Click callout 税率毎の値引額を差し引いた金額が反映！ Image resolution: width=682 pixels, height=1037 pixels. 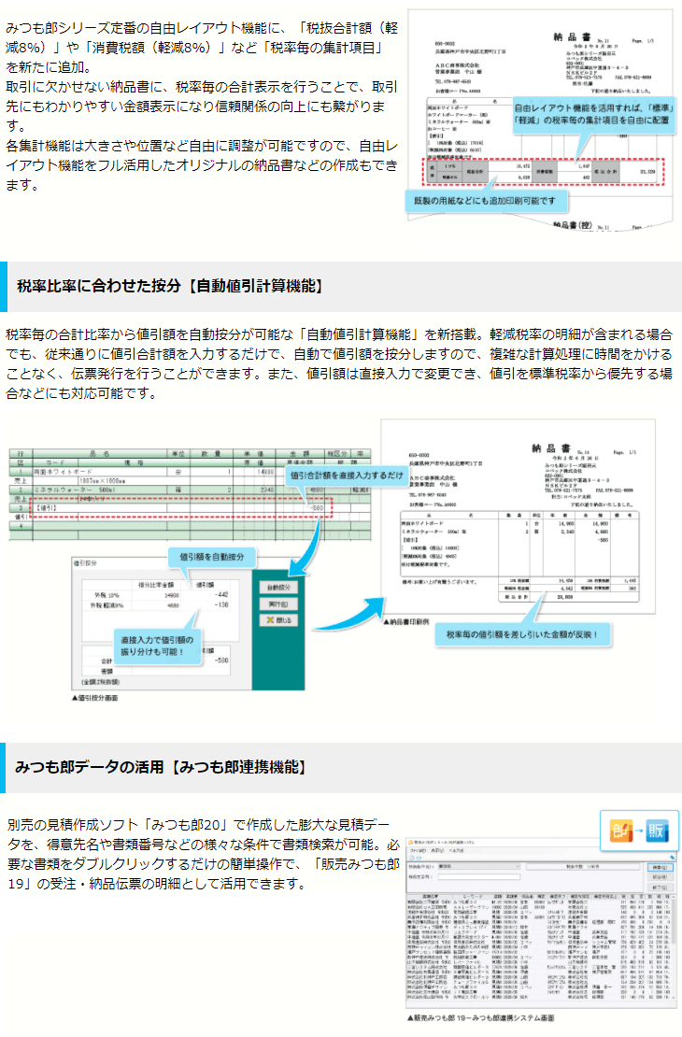522,634
